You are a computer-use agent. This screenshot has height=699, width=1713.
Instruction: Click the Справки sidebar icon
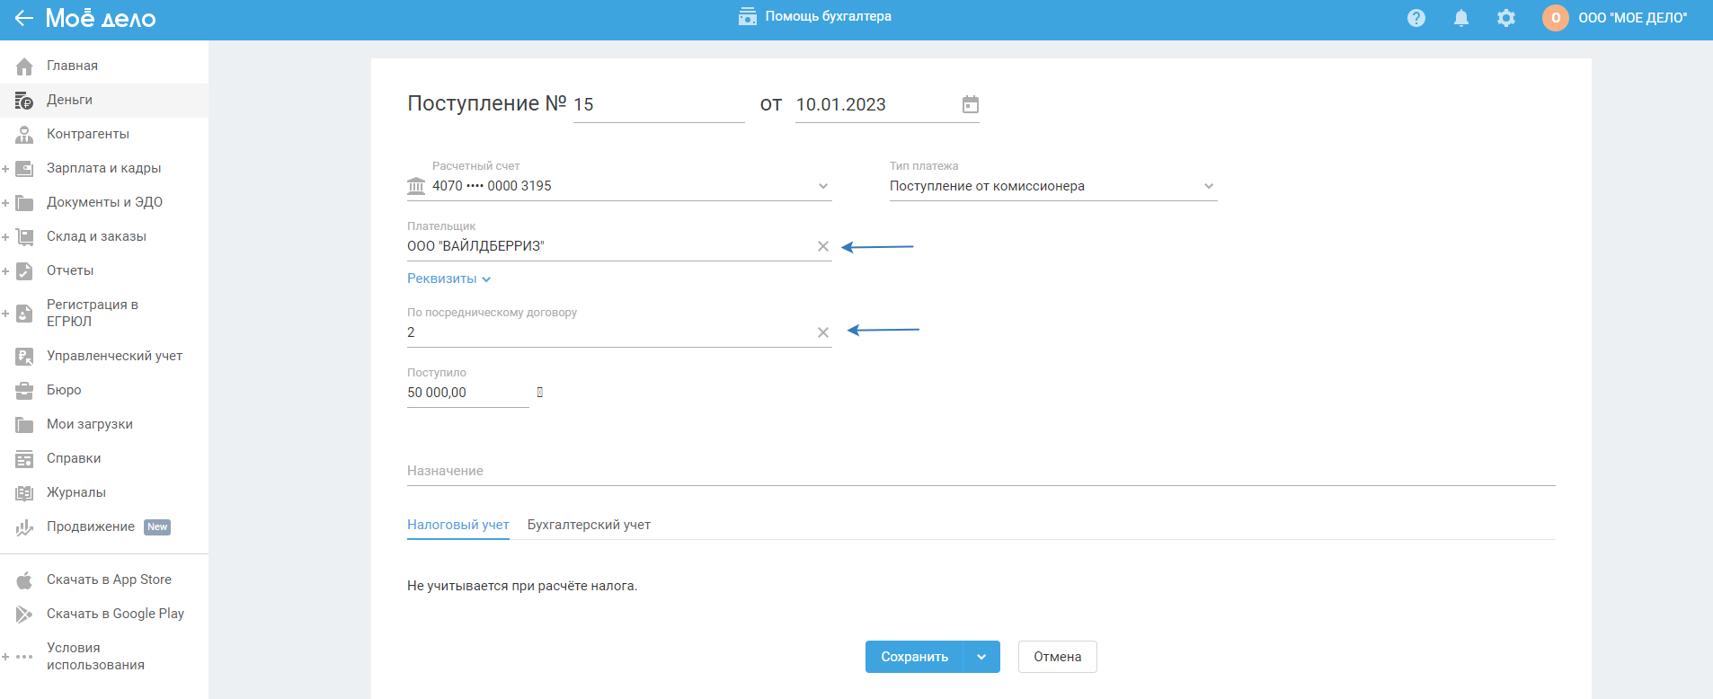(24, 458)
